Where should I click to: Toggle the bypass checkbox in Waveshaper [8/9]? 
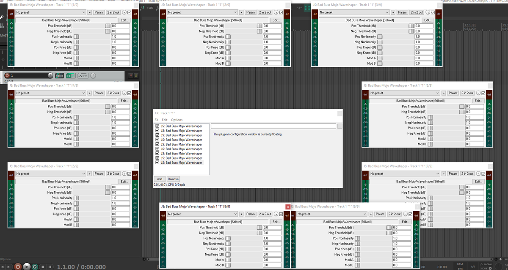pyautogui.click(x=281, y=214)
